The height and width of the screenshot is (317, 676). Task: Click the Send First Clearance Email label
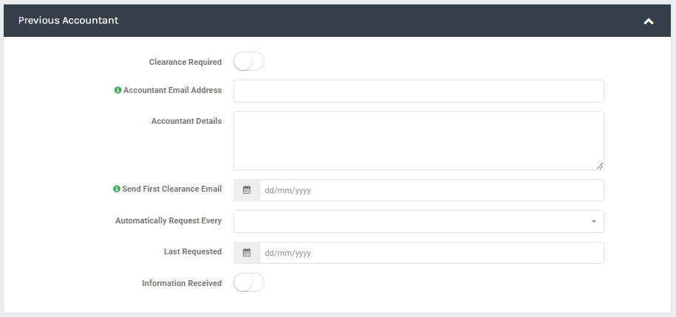tap(172, 189)
